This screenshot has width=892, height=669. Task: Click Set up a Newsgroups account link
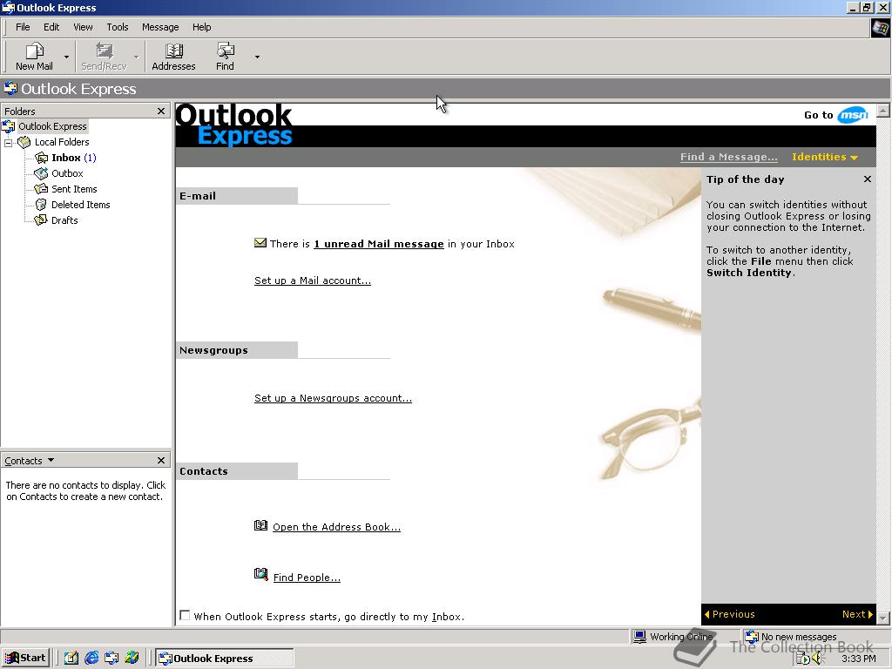(333, 398)
